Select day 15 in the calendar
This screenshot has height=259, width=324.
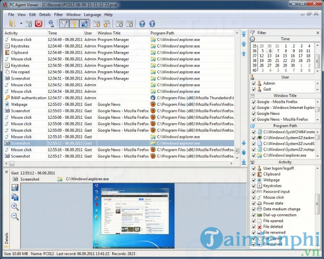pos(285,56)
